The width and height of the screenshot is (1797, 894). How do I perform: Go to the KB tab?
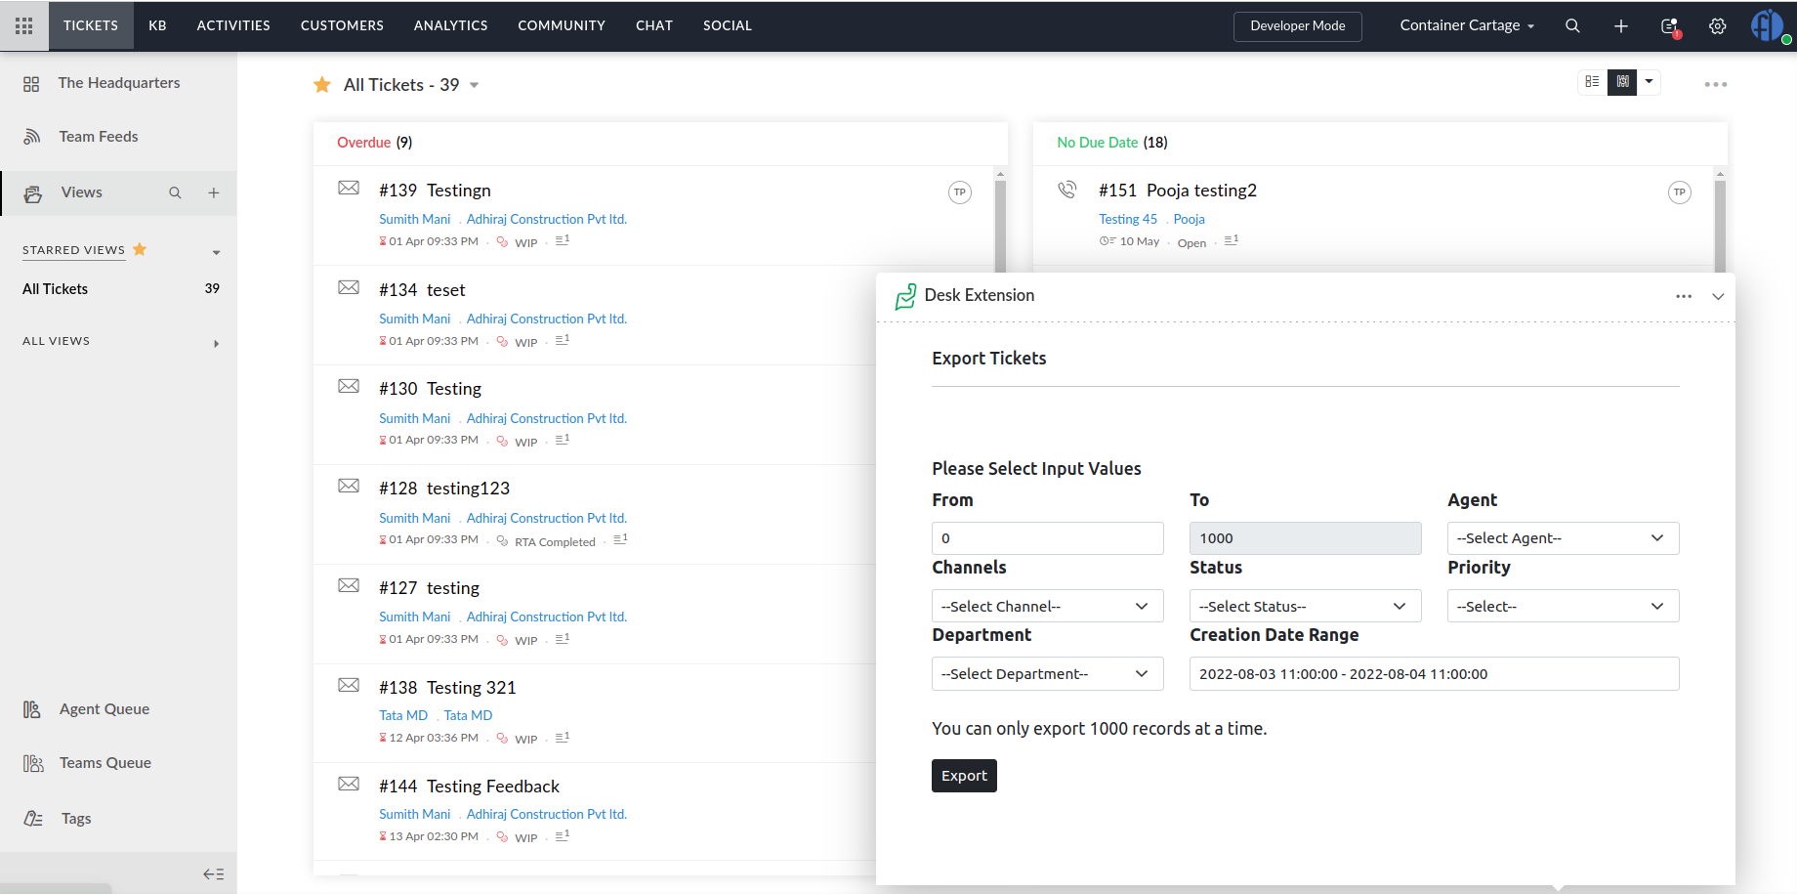point(157,25)
